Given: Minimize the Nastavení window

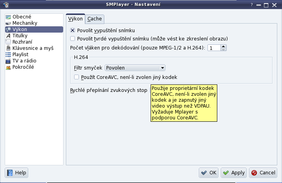Looking at the screenshot, I should pyautogui.click(x=258, y=5).
